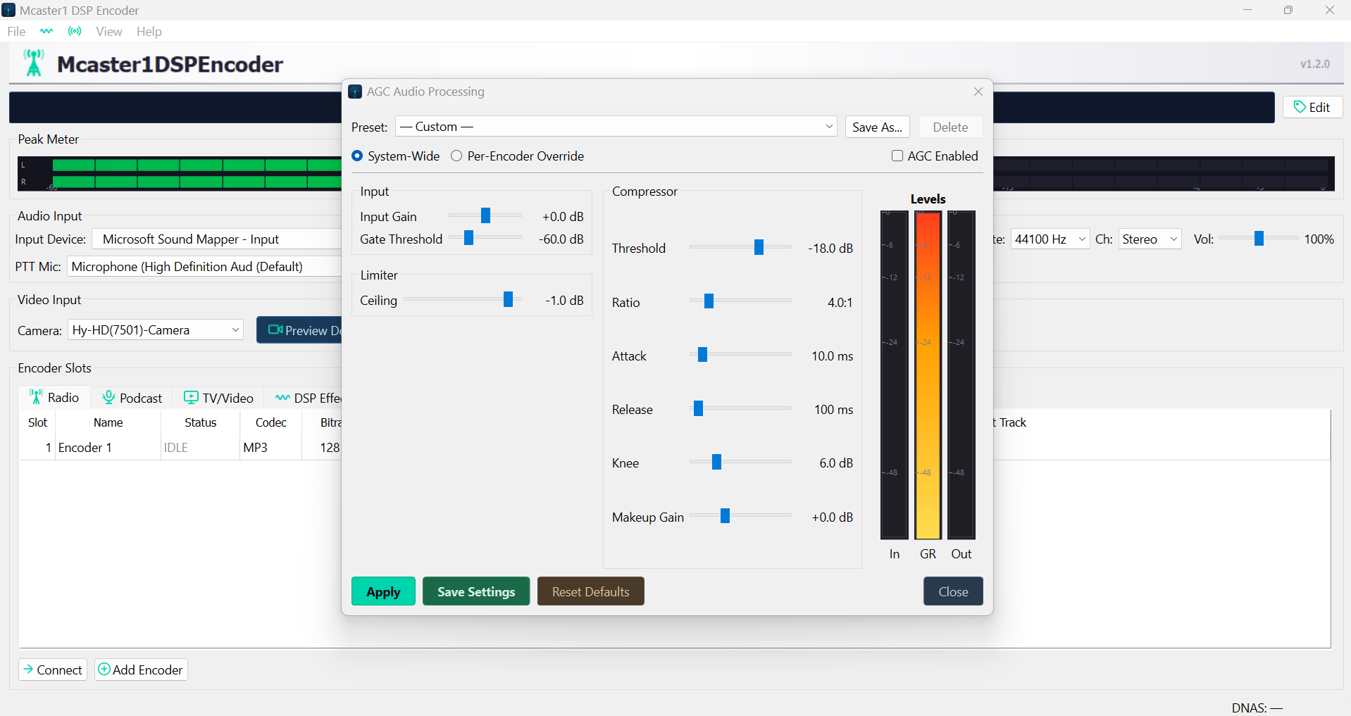This screenshot has width=1351, height=716.
Task: Click the compressor Threshold slider handle
Action: click(x=759, y=247)
